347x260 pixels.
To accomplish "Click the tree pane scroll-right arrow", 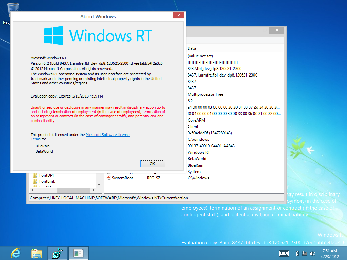I will click(93, 190).
